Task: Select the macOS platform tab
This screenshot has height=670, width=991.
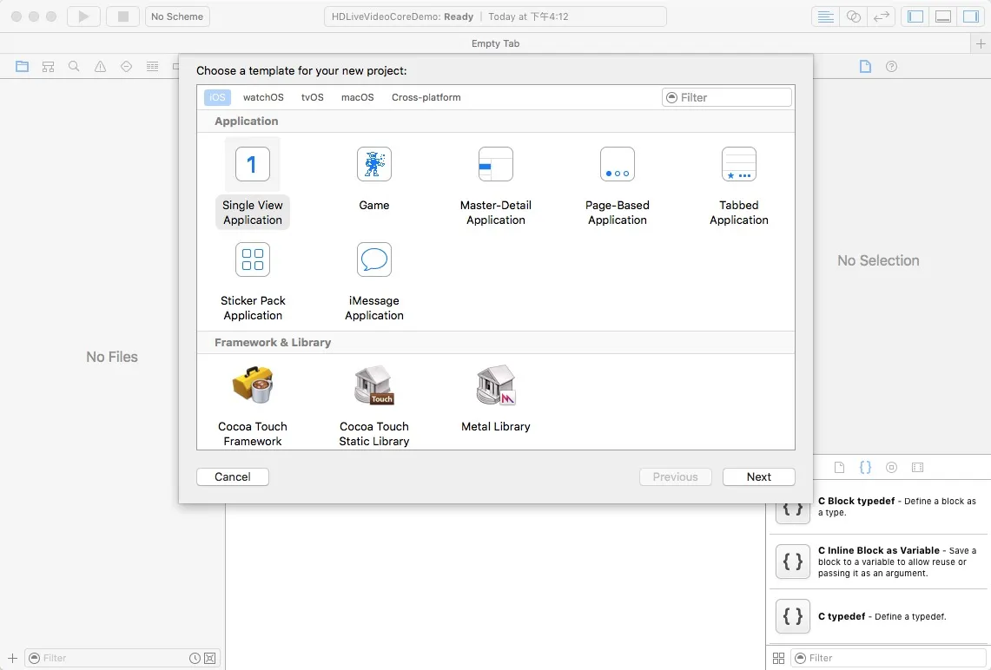Action: tap(357, 97)
